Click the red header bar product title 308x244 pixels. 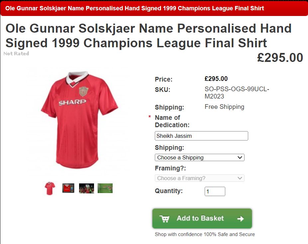pos(135,8)
